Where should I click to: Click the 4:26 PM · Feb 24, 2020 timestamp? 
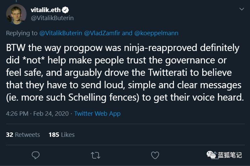(x=37, y=114)
